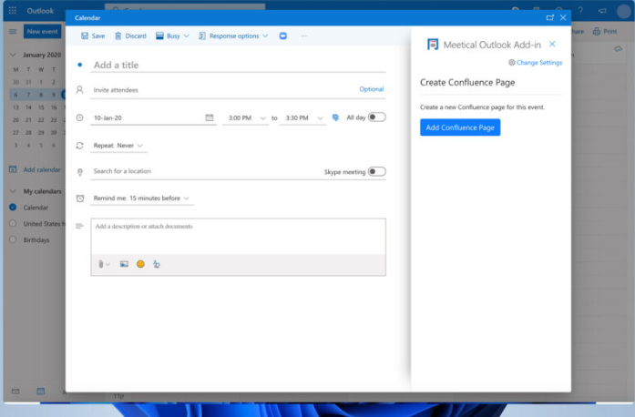The image size is (635, 417).
Task: Click New event button in Outlook
Action: pyautogui.click(x=42, y=31)
